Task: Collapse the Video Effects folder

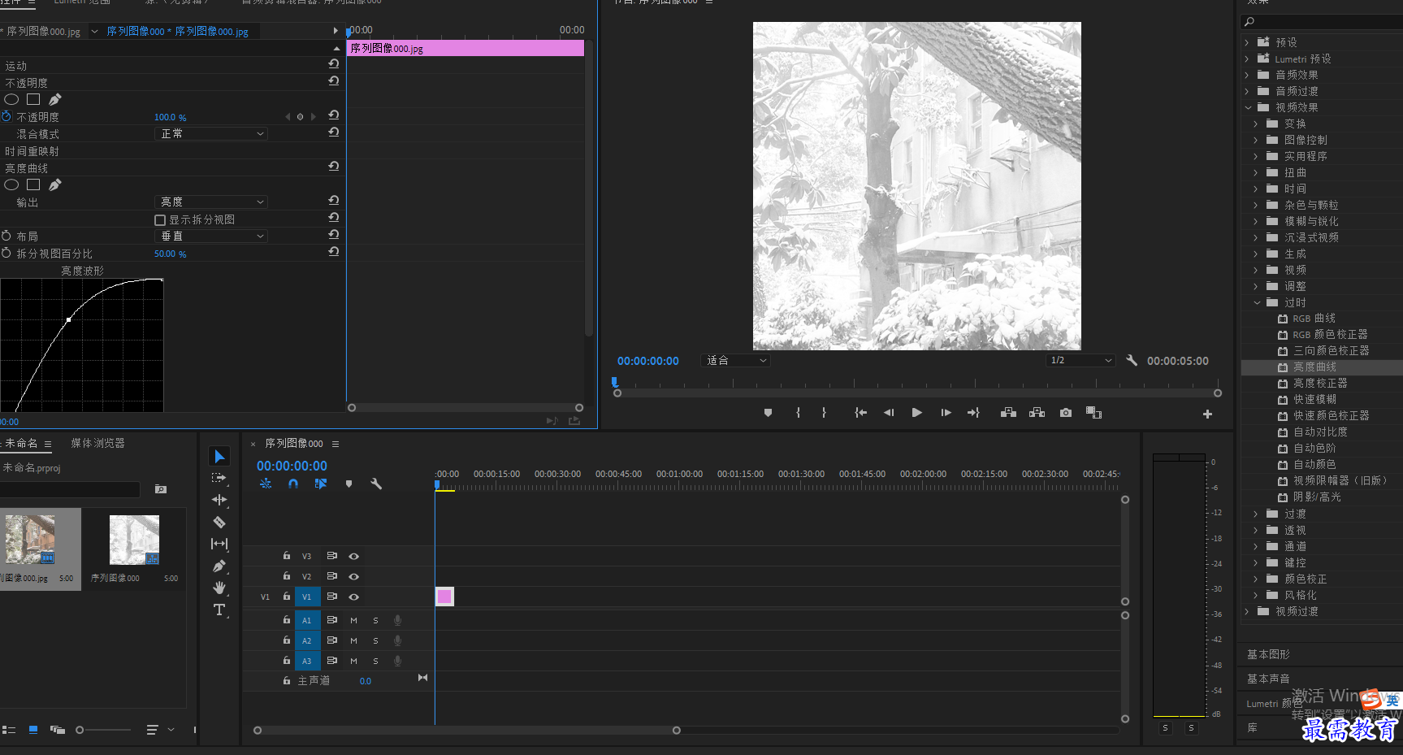Action: coord(1248,107)
